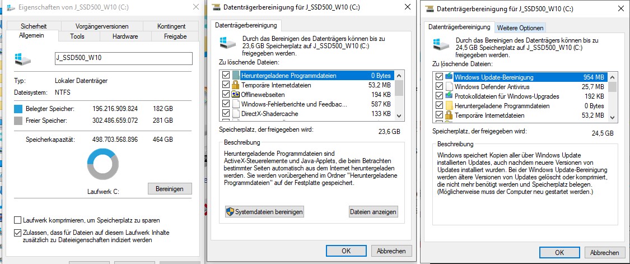
Task: Select the Allgemein tab
Action: (31, 36)
